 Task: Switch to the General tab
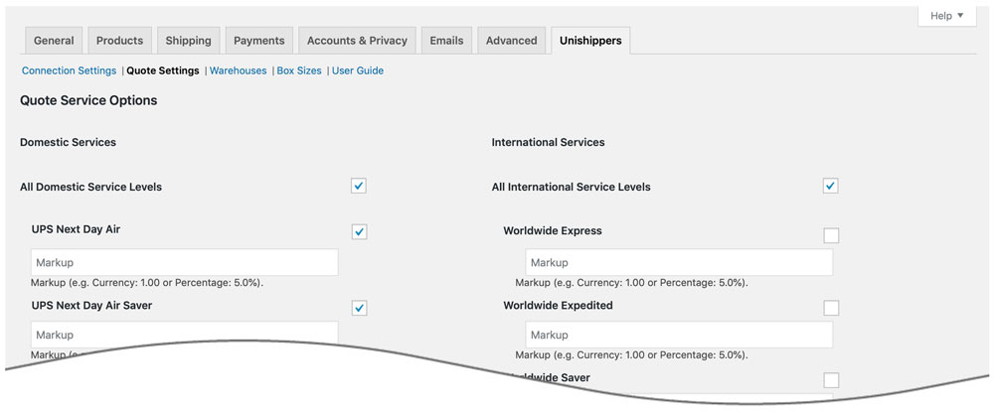(x=54, y=41)
